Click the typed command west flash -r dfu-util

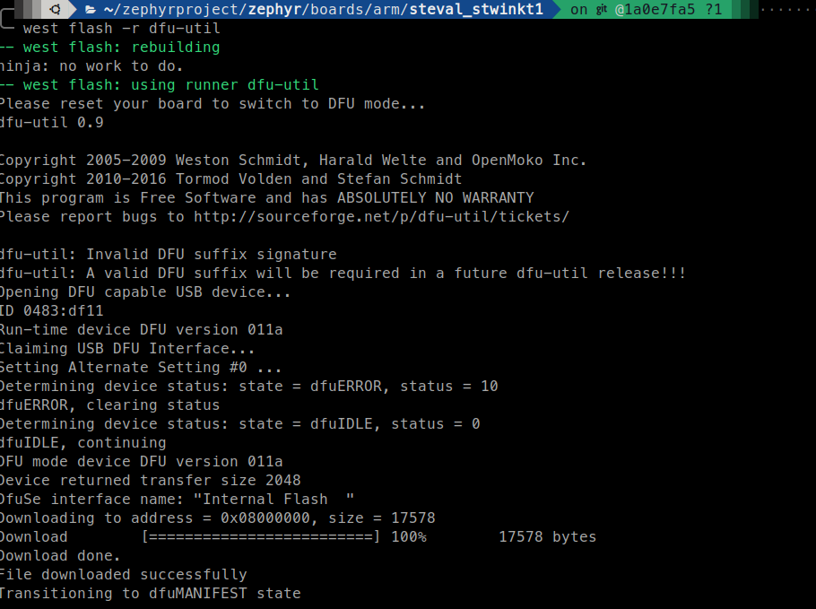point(121,28)
